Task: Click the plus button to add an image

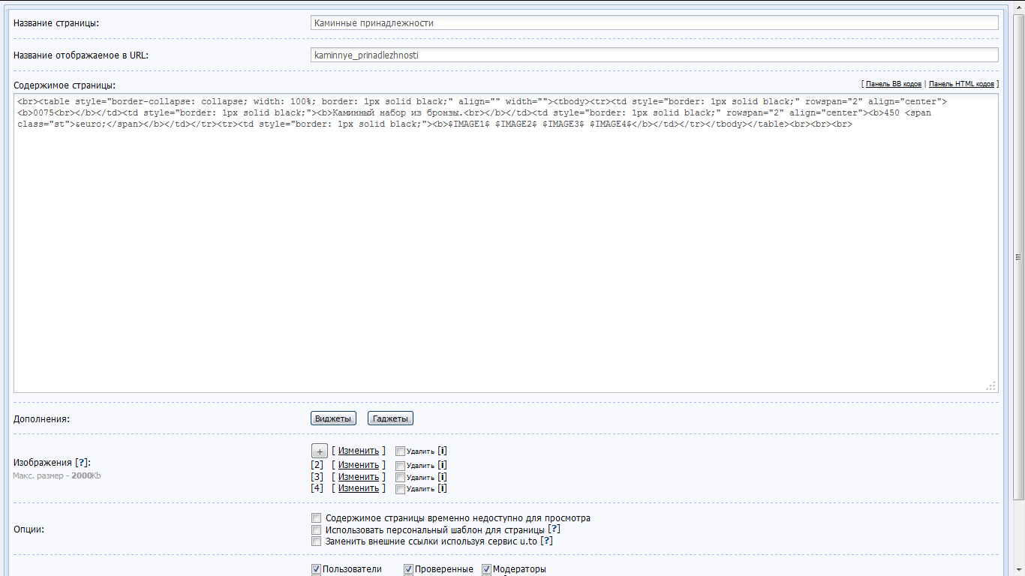Action: point(319,451)
